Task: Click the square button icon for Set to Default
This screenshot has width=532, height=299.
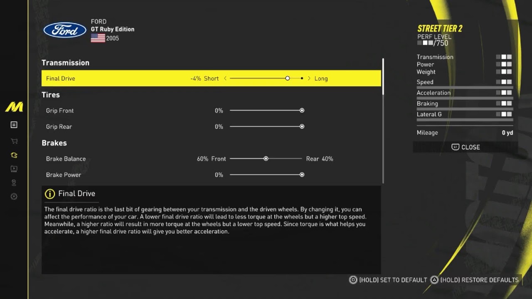Action: pos(353,280)
